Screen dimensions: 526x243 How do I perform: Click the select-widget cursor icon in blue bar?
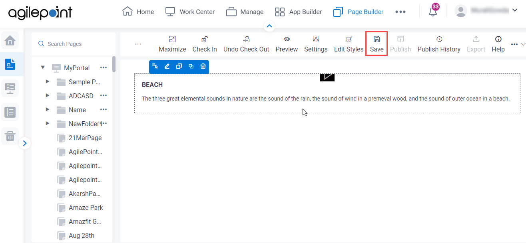pyautogui.click(x=155, y=66)
